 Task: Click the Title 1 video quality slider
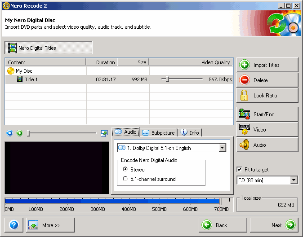167,79
